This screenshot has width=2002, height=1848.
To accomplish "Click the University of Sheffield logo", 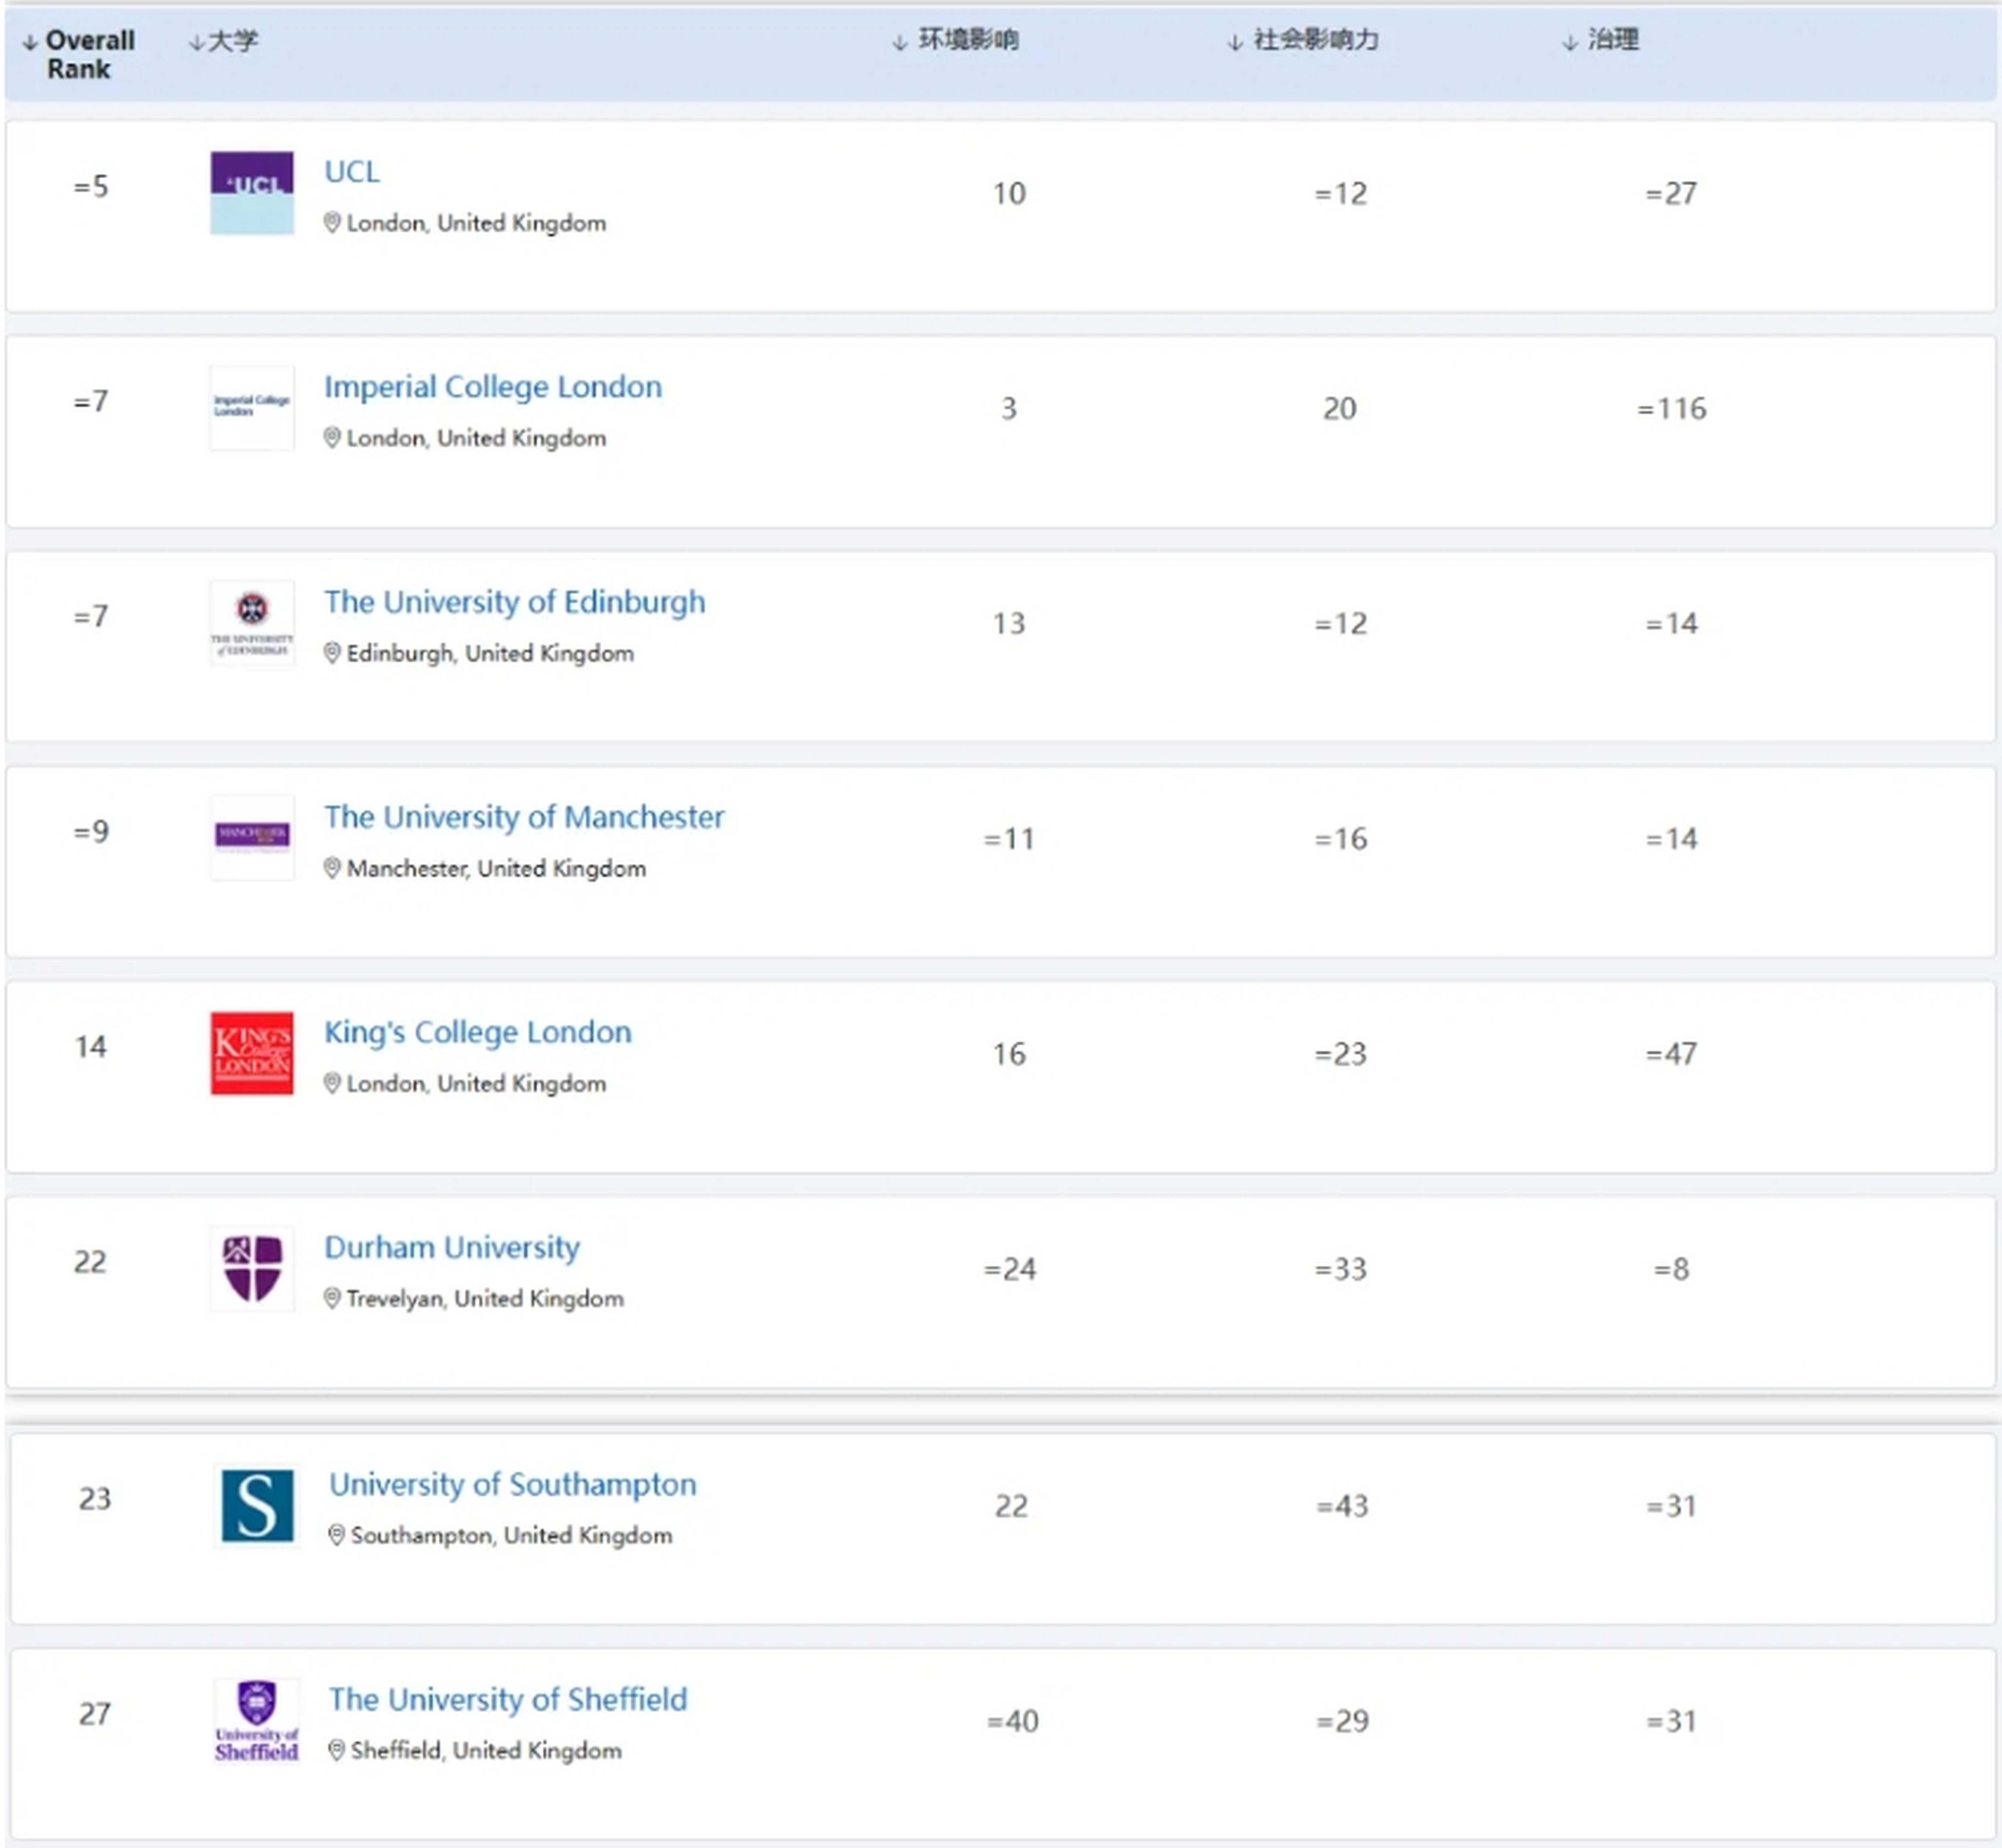I will (x=257, y=1720).
